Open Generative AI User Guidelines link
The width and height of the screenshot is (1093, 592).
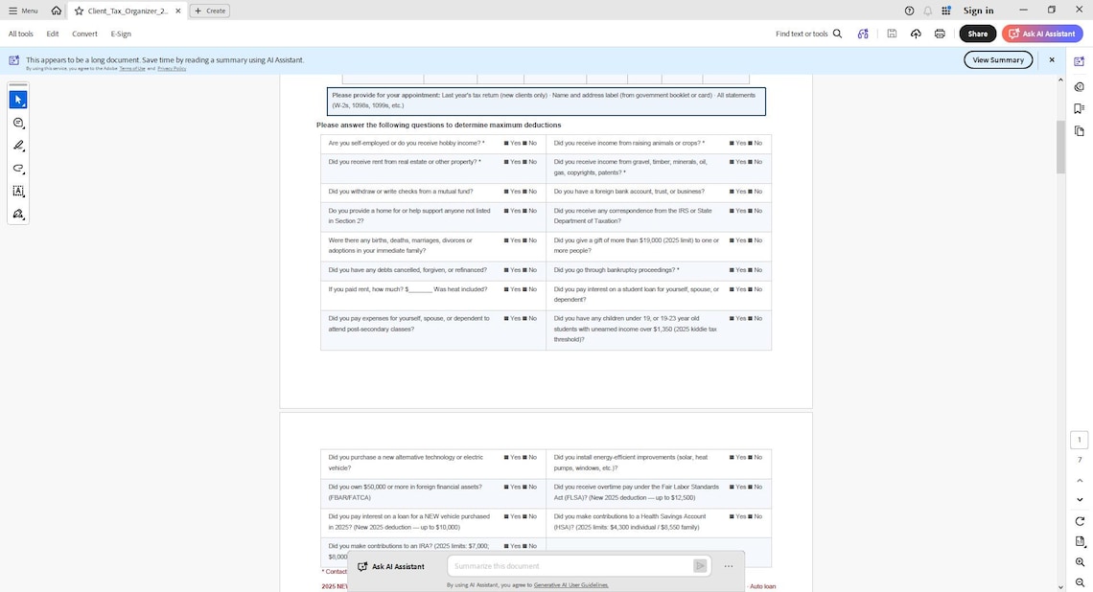[570, 585]
